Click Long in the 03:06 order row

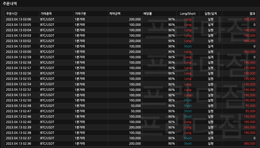coord(188,19)
